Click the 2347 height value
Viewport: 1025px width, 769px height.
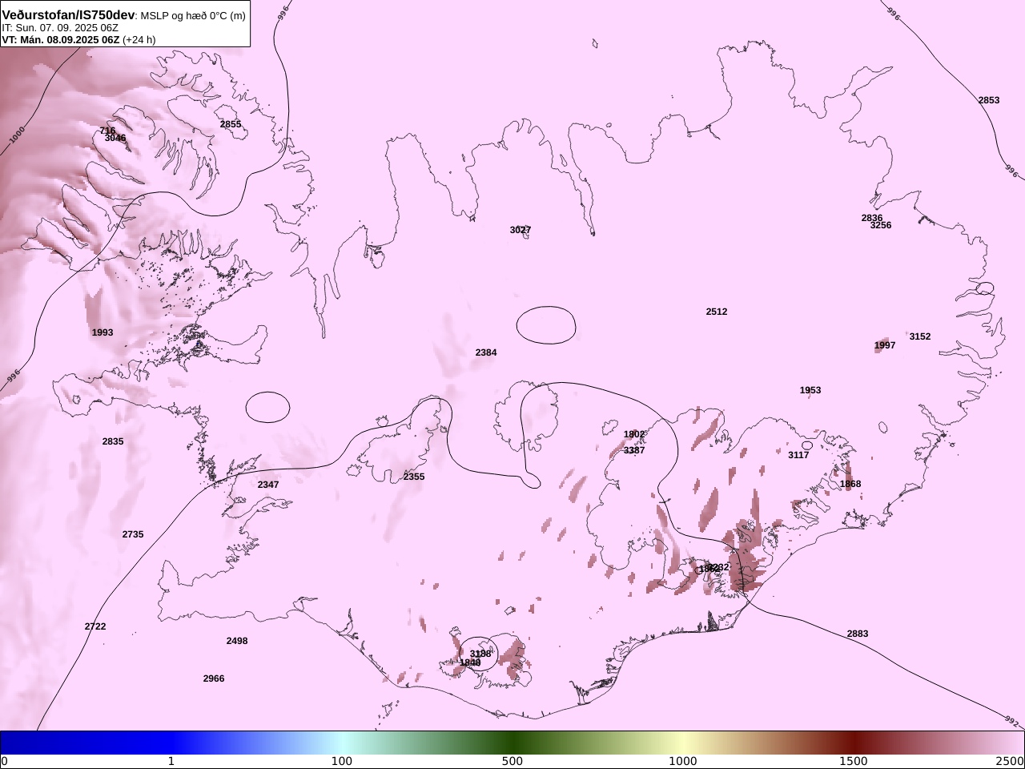click(268, 485)
